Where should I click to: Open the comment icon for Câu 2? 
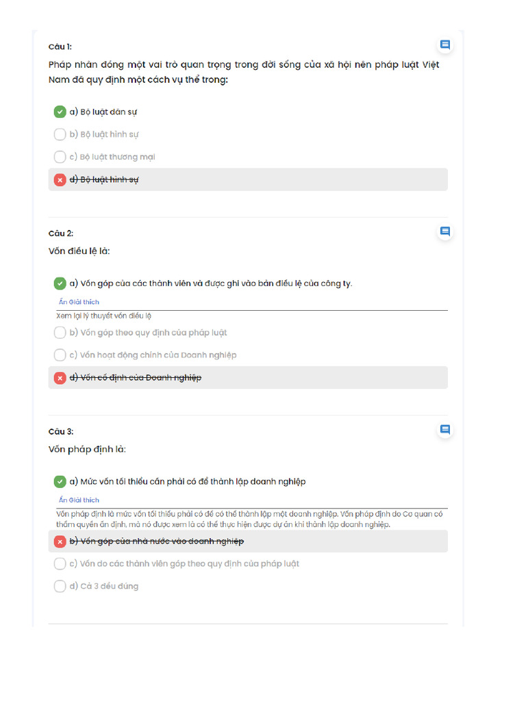coord(445,231)
